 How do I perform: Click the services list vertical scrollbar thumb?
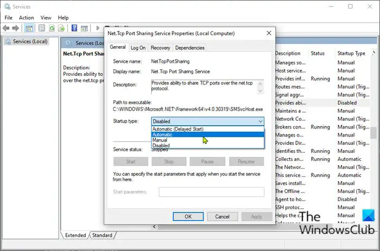tap(373, 133)
